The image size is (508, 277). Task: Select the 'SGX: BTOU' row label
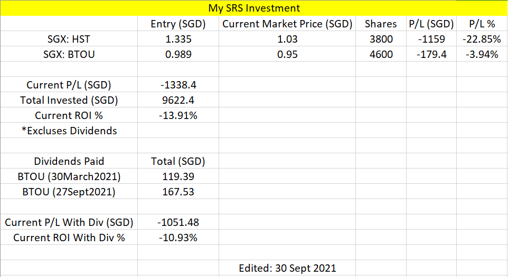tap(69, 54)
